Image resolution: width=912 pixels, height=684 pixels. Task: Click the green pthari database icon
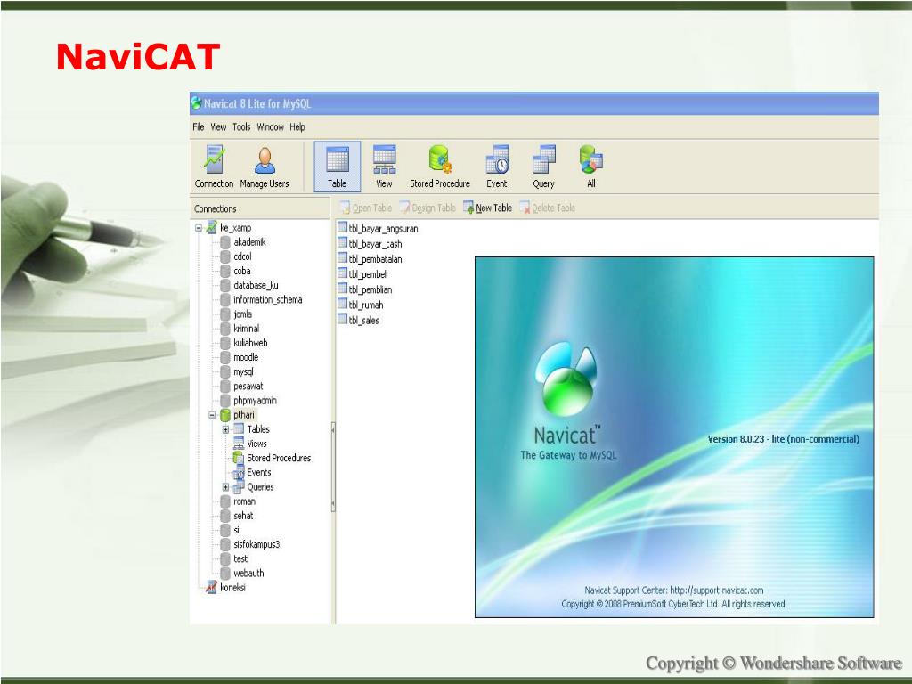tap(225, 415)
